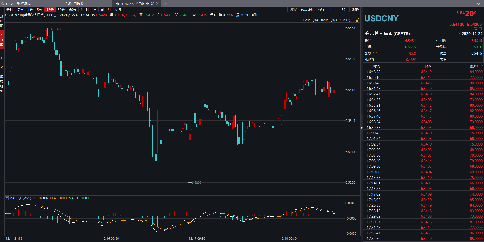Click the 6.5418 price axis label
The width and height of the screenshot is (484, 242).
coord(350,90)
